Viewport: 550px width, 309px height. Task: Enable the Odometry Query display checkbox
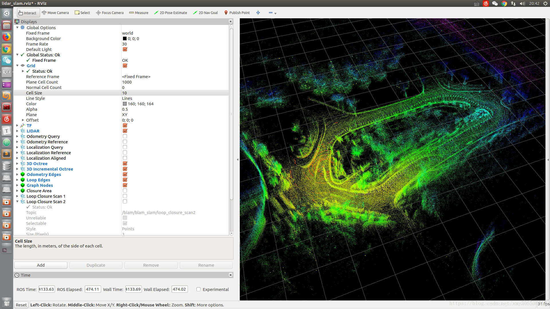[x=125, y=136]
